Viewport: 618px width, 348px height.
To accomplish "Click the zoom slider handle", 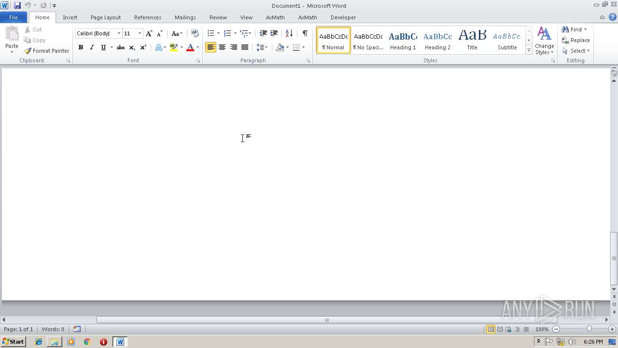I will pos(589,329).
